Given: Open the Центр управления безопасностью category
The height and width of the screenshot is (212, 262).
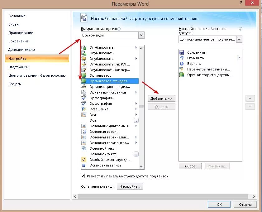Looking at the screenshot, I should tap(37, 75).
